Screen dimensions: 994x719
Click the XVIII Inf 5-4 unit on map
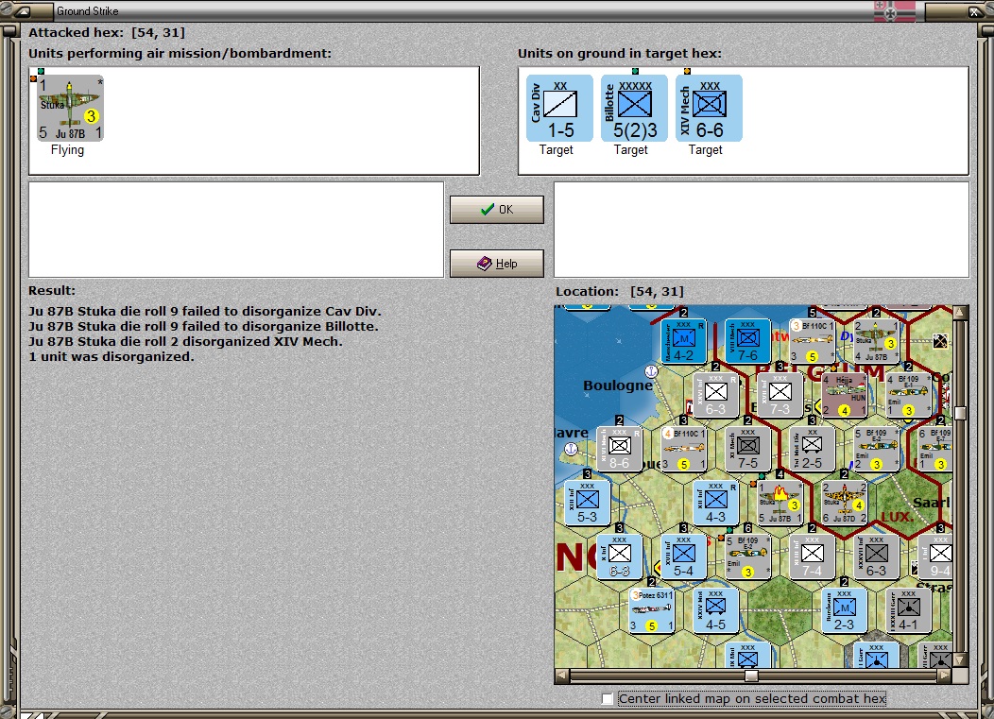click(x=683, y=556)
